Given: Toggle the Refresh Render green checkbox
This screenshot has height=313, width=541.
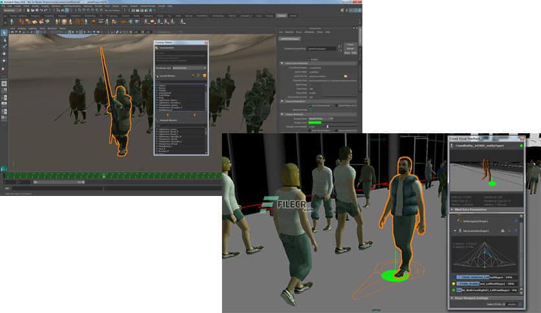Looking at the screenshot, I should 310,109.
